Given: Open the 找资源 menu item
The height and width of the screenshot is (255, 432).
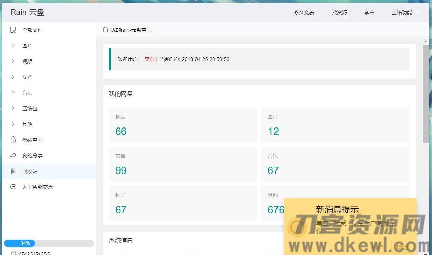Looking at the screenshot, I should pos(339,13).
